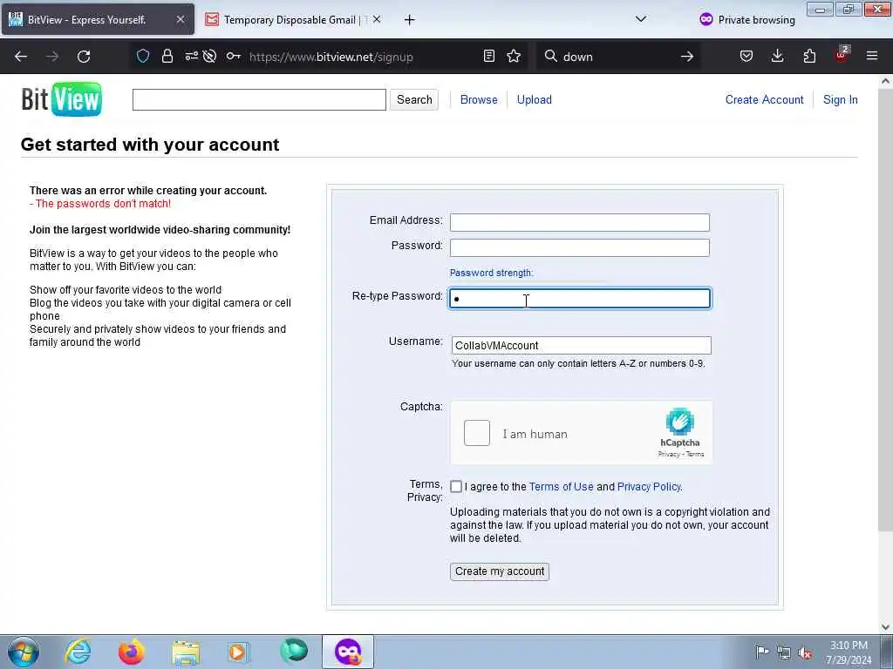The width and height of the screenshot is (893, 669).
Task: Open the Windows Start menu orb
Action: click(x=24, y=652)
